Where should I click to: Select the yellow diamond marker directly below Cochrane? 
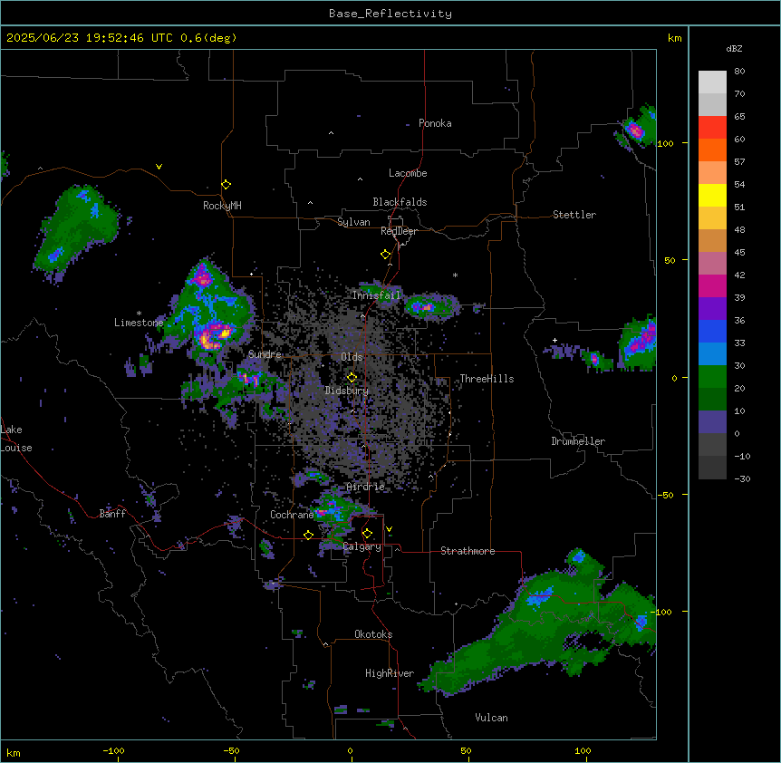(x=308, y=535)
